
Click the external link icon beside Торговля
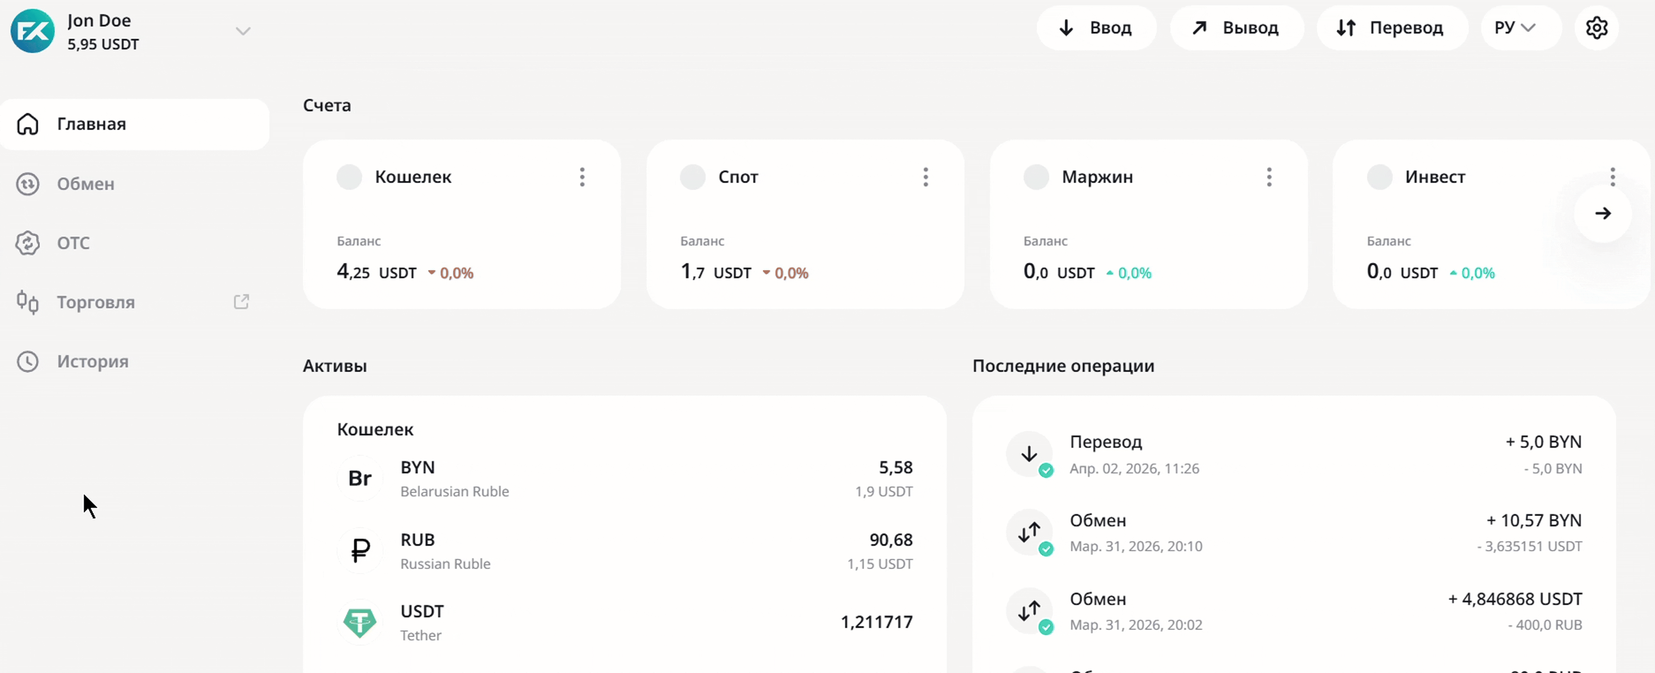(x=241, y=301)
